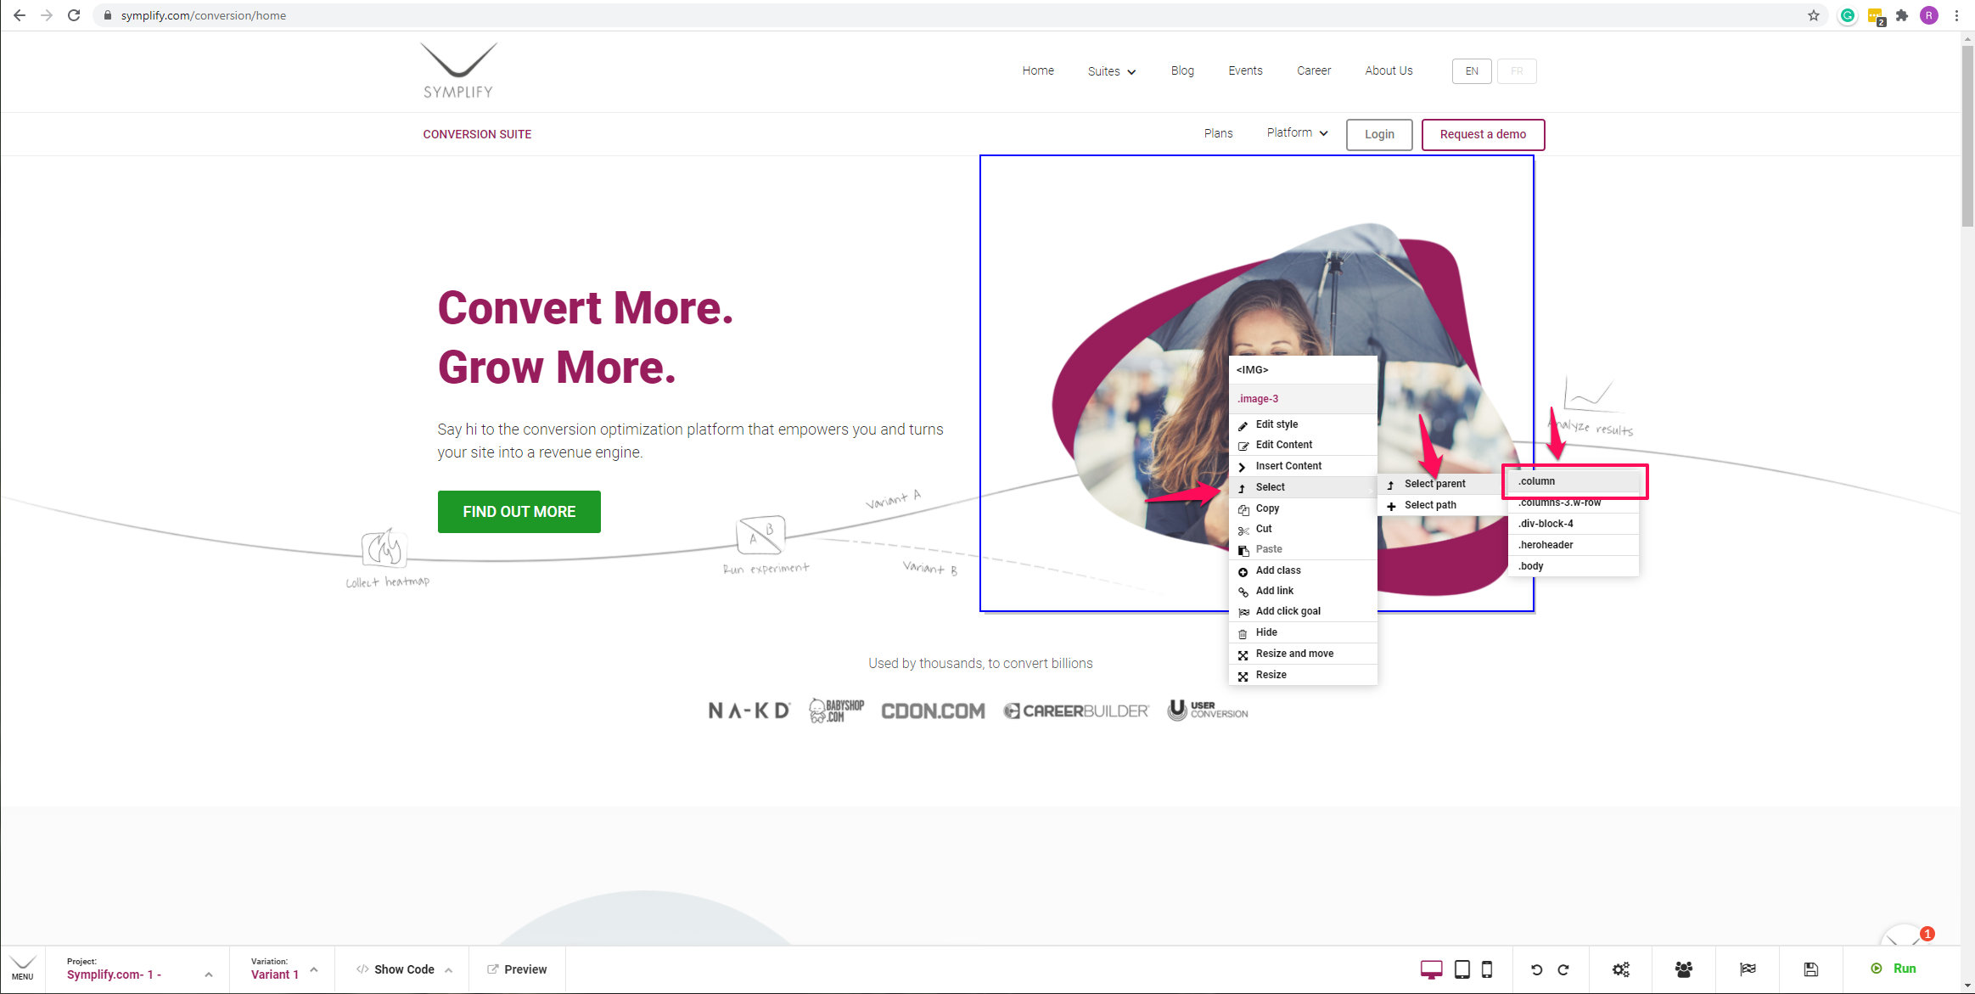Go to Home nav link

tap(1038, 70)
